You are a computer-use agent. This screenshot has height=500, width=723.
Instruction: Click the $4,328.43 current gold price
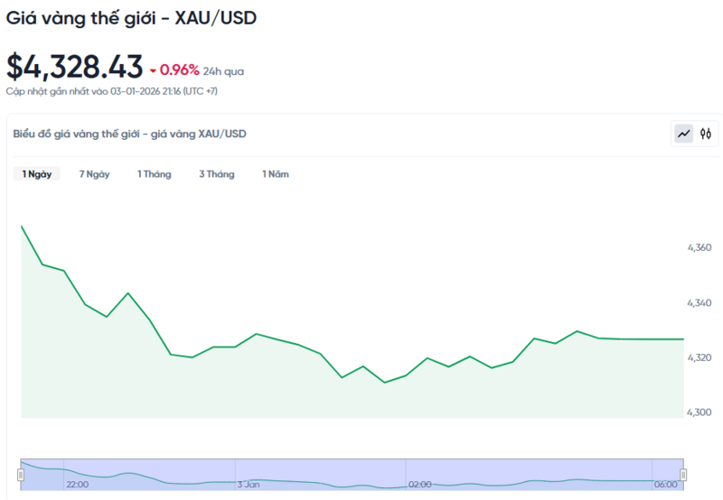pos(75,67)
